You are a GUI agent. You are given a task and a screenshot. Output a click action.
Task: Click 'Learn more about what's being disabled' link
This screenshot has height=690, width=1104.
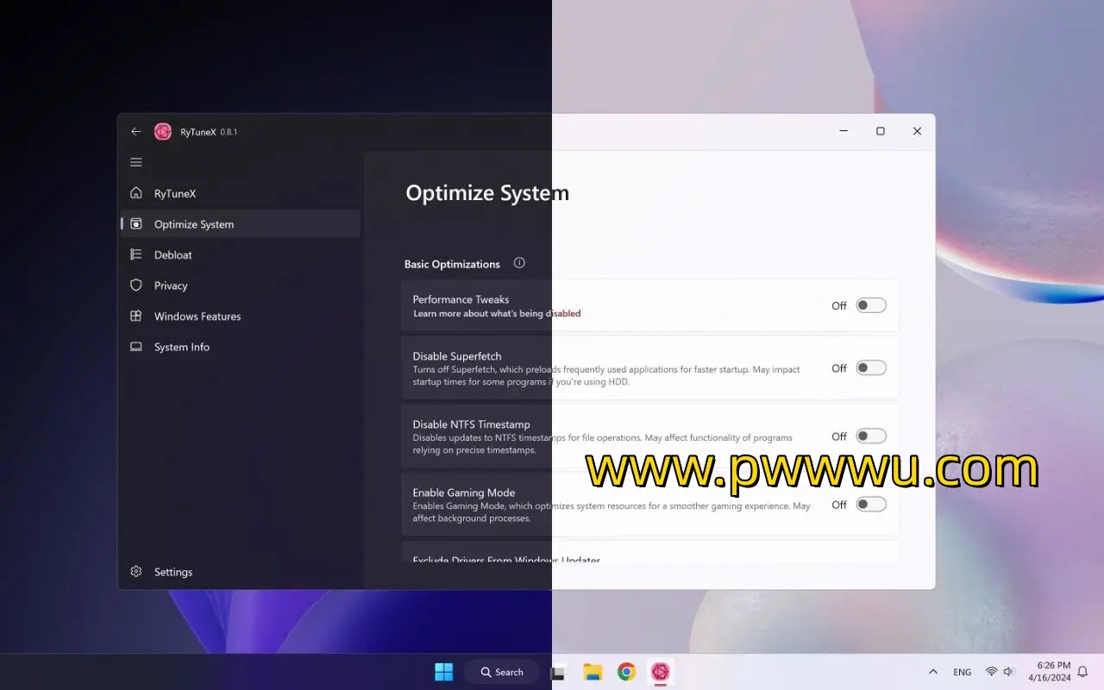(496, 314)
